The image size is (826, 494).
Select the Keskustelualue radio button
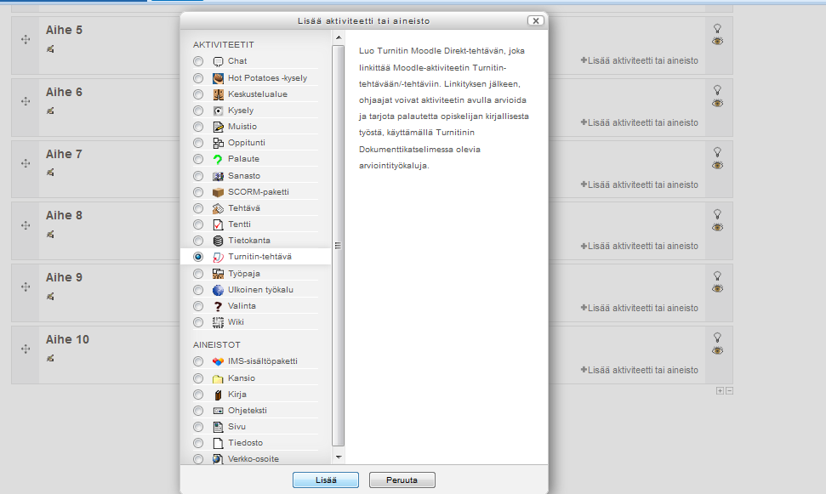[198, 94]
